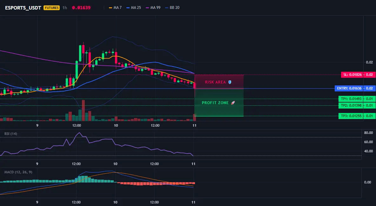Click the rocket icon beside PROFIT ZONE

point(233,103)
